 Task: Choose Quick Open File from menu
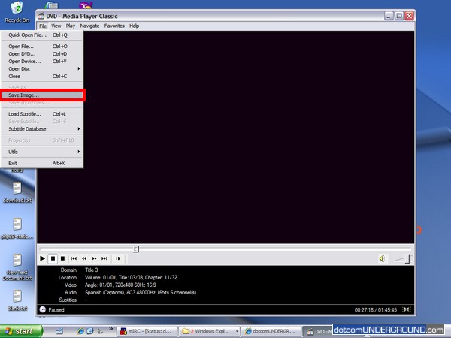42,35
